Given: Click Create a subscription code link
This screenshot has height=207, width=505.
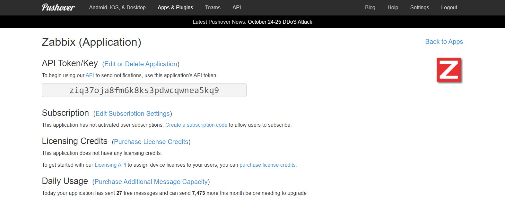Looking at the screenshot, I should pos(196,125).
